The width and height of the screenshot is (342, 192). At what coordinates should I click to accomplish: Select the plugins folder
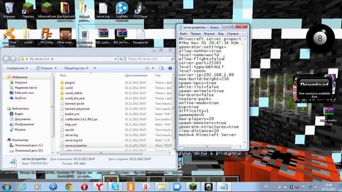pos(70,83)
